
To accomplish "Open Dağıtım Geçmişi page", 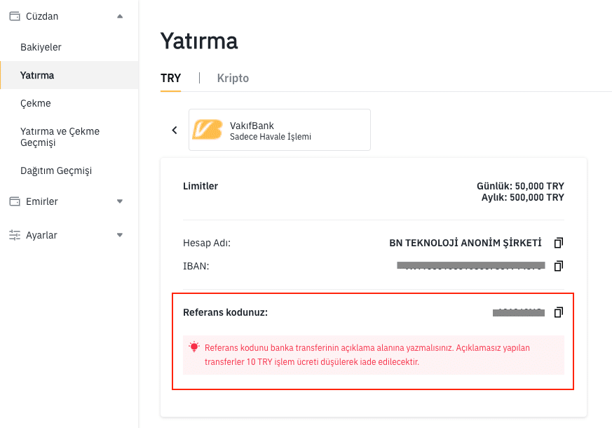I will coord(56,170).
